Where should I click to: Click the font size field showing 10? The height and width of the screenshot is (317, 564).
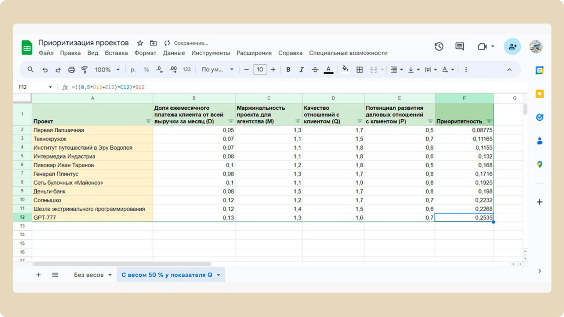pos(260,70)
